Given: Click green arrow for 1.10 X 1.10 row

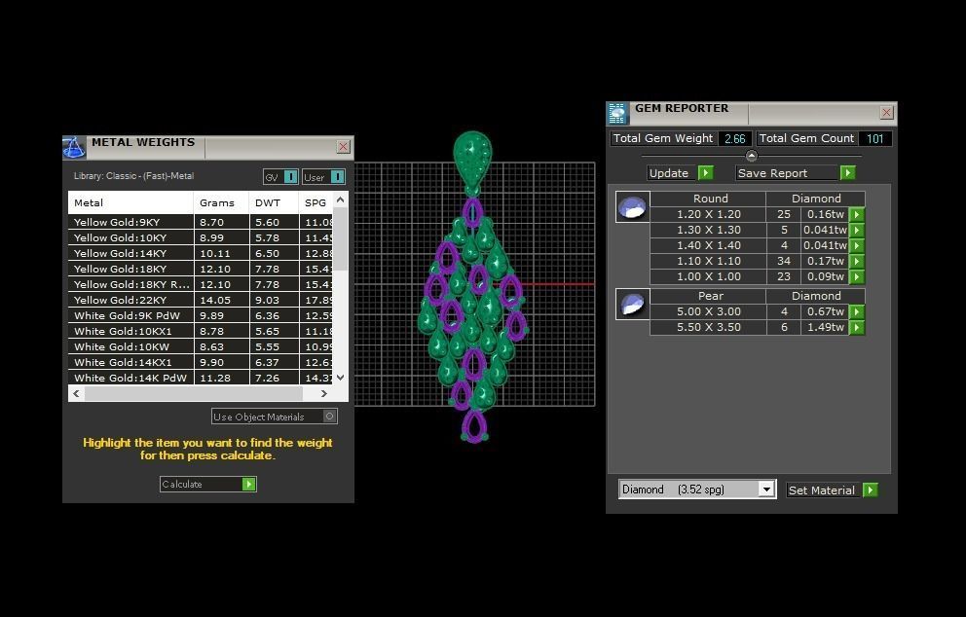Looking at the screenshot, I should (857, 261).
